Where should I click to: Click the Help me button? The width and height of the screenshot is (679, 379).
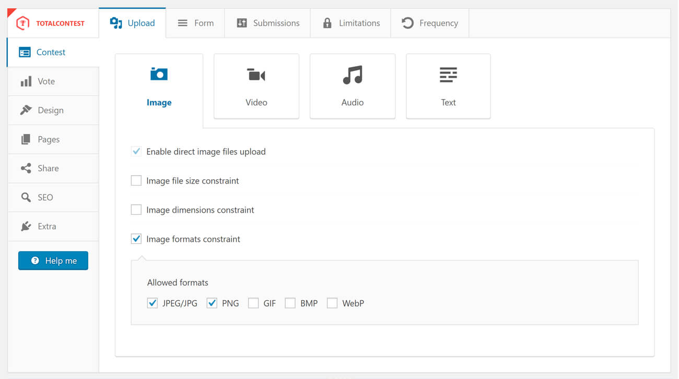[53, 261]
